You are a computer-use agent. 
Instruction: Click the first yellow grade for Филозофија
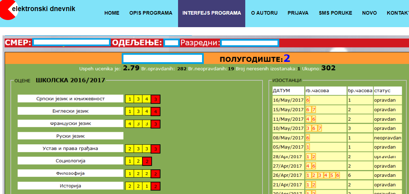point(129,174)
